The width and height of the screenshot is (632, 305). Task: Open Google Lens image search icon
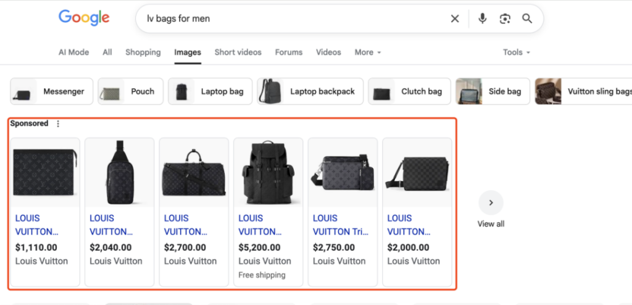505,19
